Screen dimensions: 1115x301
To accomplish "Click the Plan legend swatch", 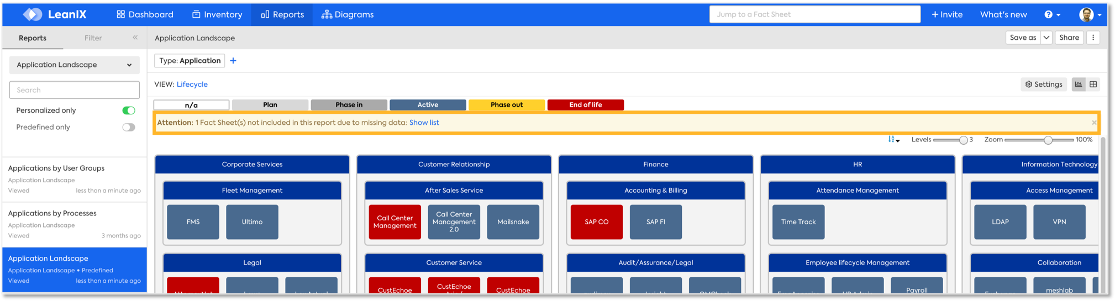I will pyautogui.click(x=270, y=105).
